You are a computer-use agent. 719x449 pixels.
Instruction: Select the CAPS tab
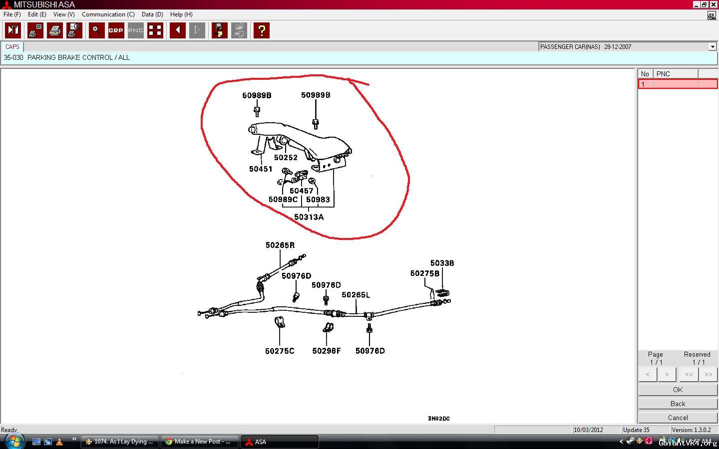click(12, 47)
